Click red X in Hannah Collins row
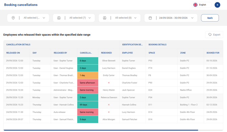 pos(109,105)
